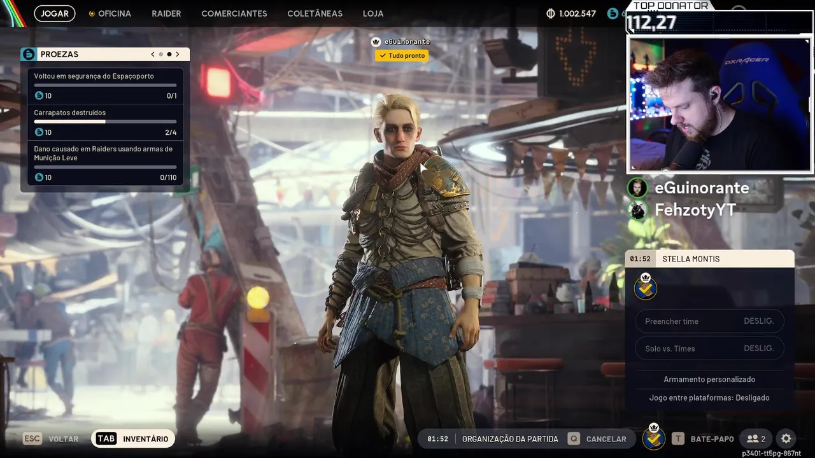Click reward token icon for Espaçoporto feat

[39, 96]
